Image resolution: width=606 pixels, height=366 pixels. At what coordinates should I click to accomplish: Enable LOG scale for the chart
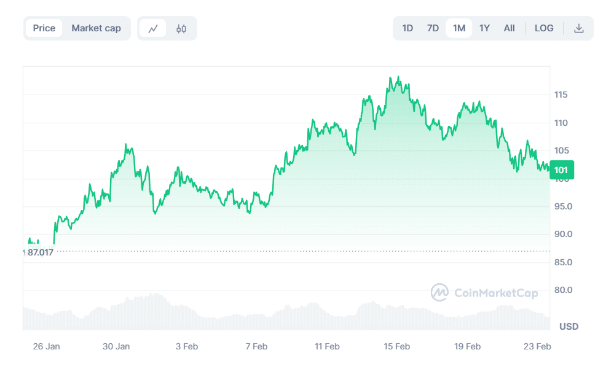[x=543, y=28]
